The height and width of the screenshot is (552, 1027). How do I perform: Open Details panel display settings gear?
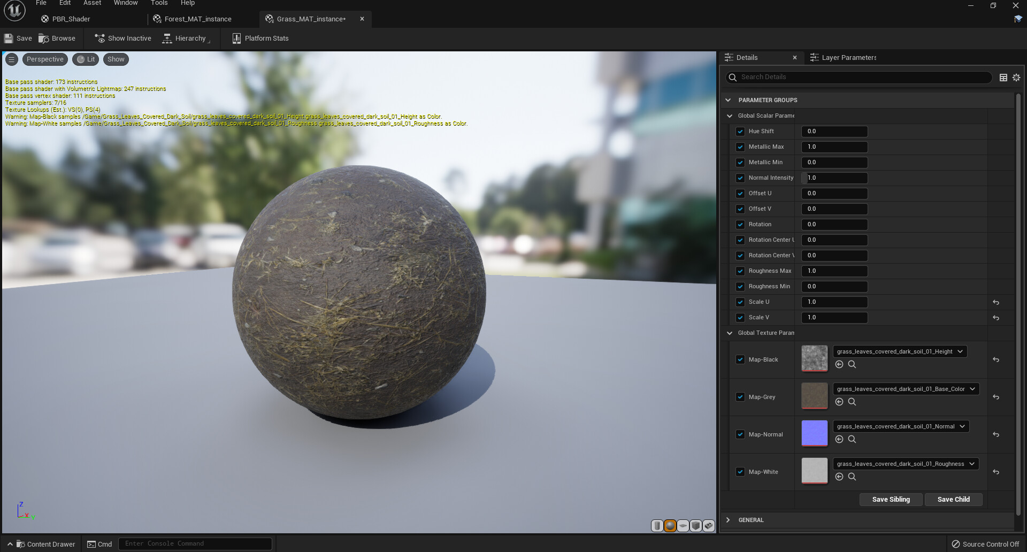click(x=1016, y=77)
